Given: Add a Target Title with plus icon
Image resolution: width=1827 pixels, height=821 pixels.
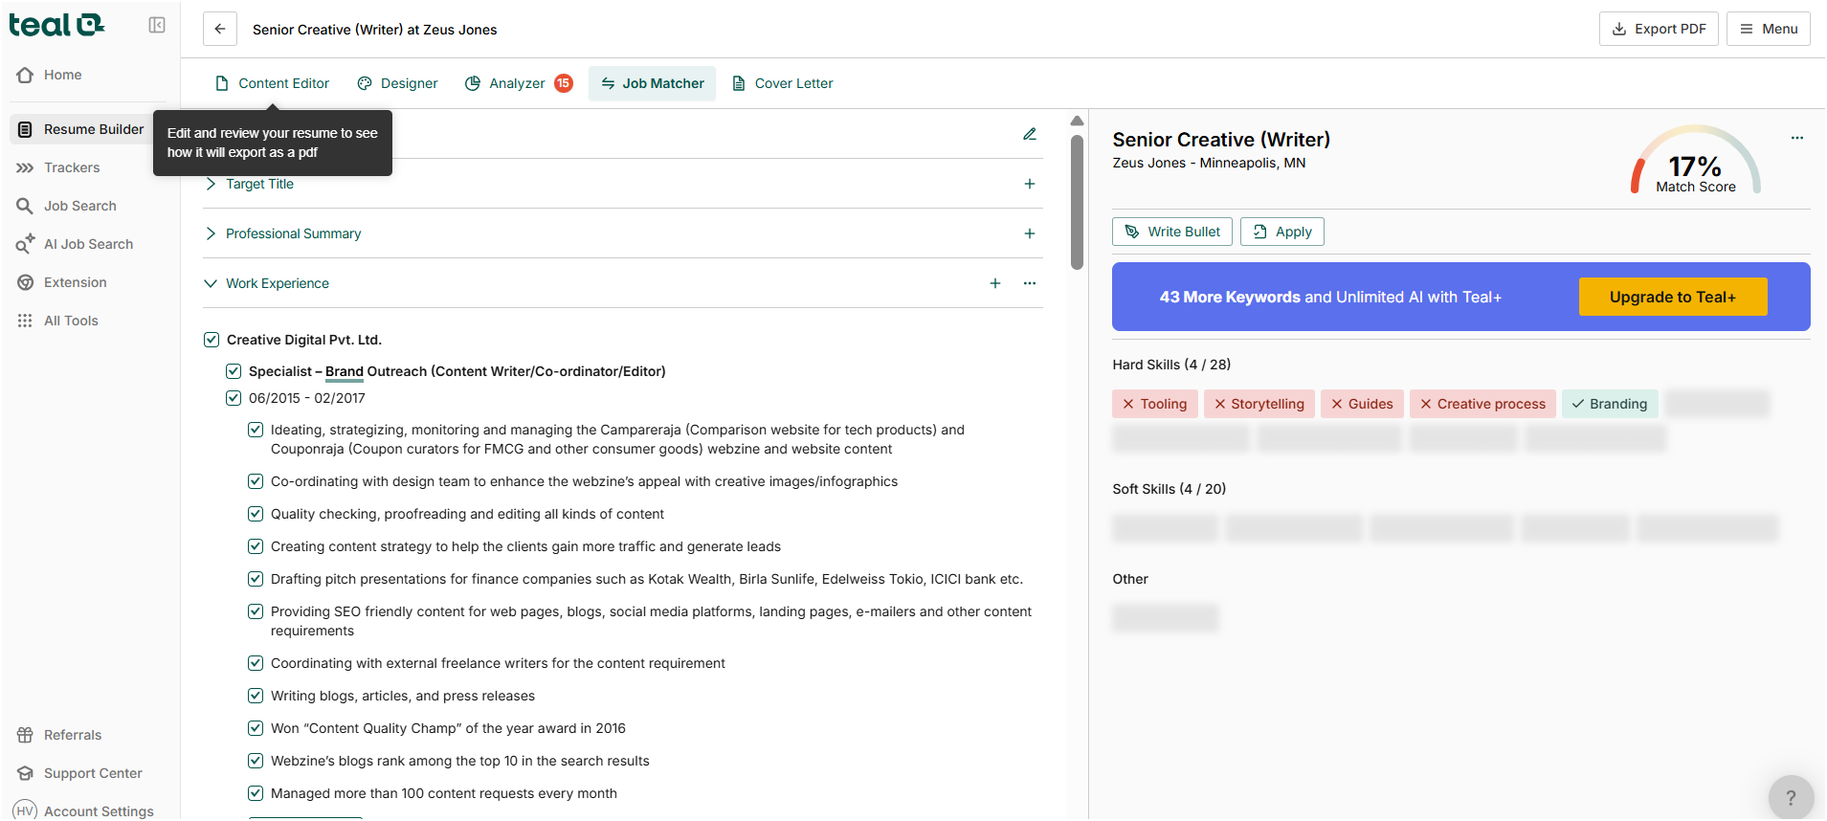Looking at the screenshot, I should (1030, 184).
